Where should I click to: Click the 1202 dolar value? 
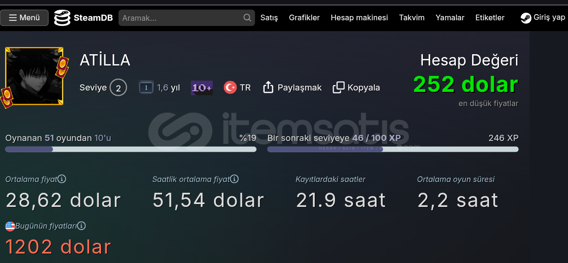[58, 247]
